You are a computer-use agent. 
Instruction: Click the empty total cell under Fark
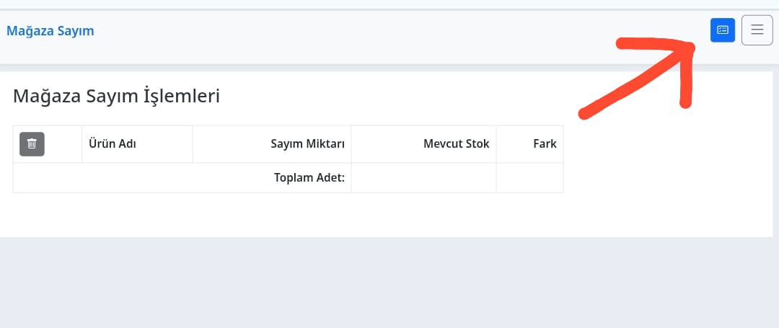[x=529, y=177]
